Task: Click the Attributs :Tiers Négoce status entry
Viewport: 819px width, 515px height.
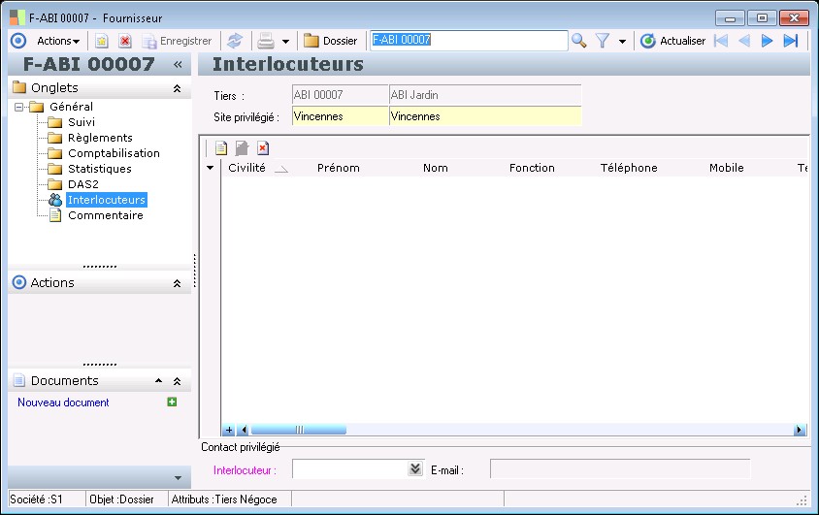Action: (224, 499)
